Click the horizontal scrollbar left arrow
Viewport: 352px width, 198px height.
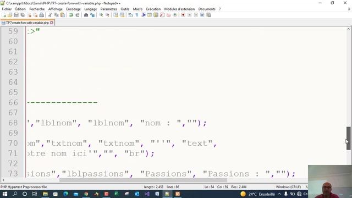(x=3, y=180)
